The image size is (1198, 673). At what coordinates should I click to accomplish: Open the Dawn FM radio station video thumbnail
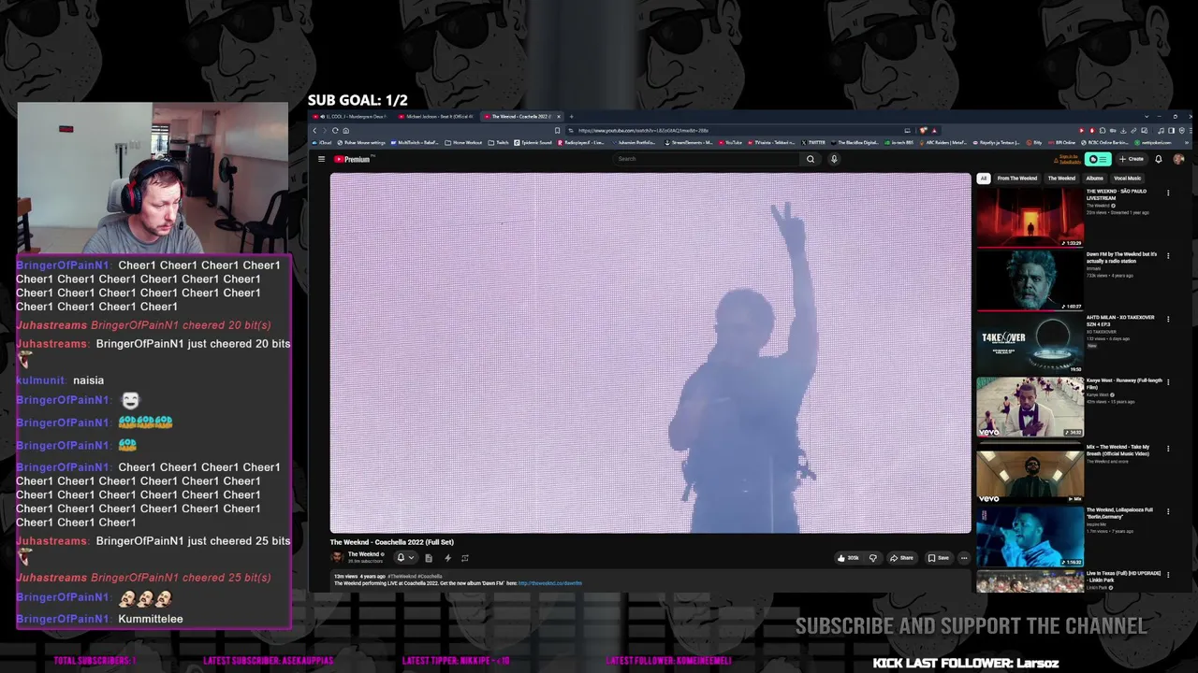click(x=1030, y=280)
